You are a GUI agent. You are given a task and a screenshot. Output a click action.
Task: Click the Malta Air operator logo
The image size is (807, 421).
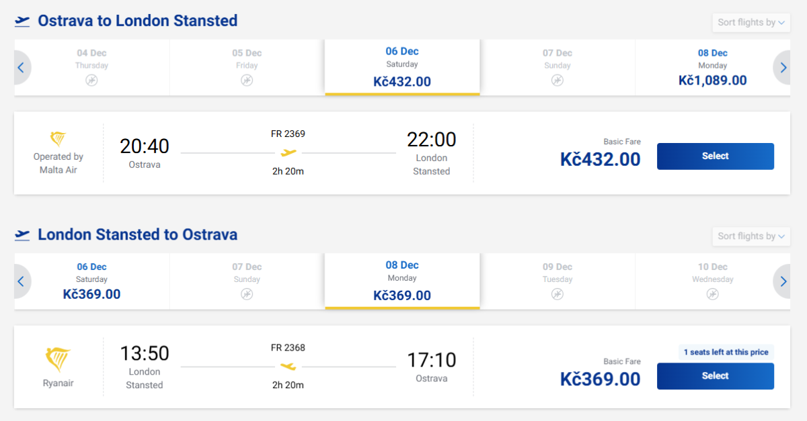point(59,139)
